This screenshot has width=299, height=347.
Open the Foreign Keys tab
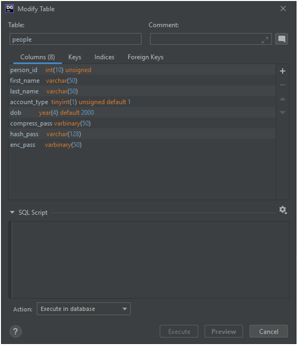tap(146, 57)
